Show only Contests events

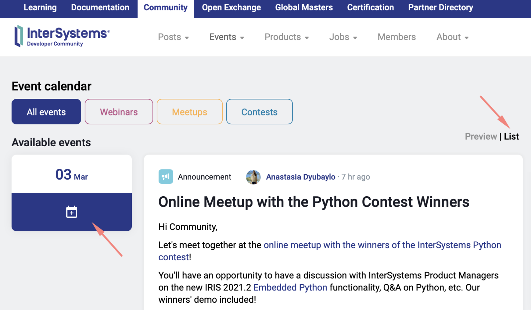point(259,112)
